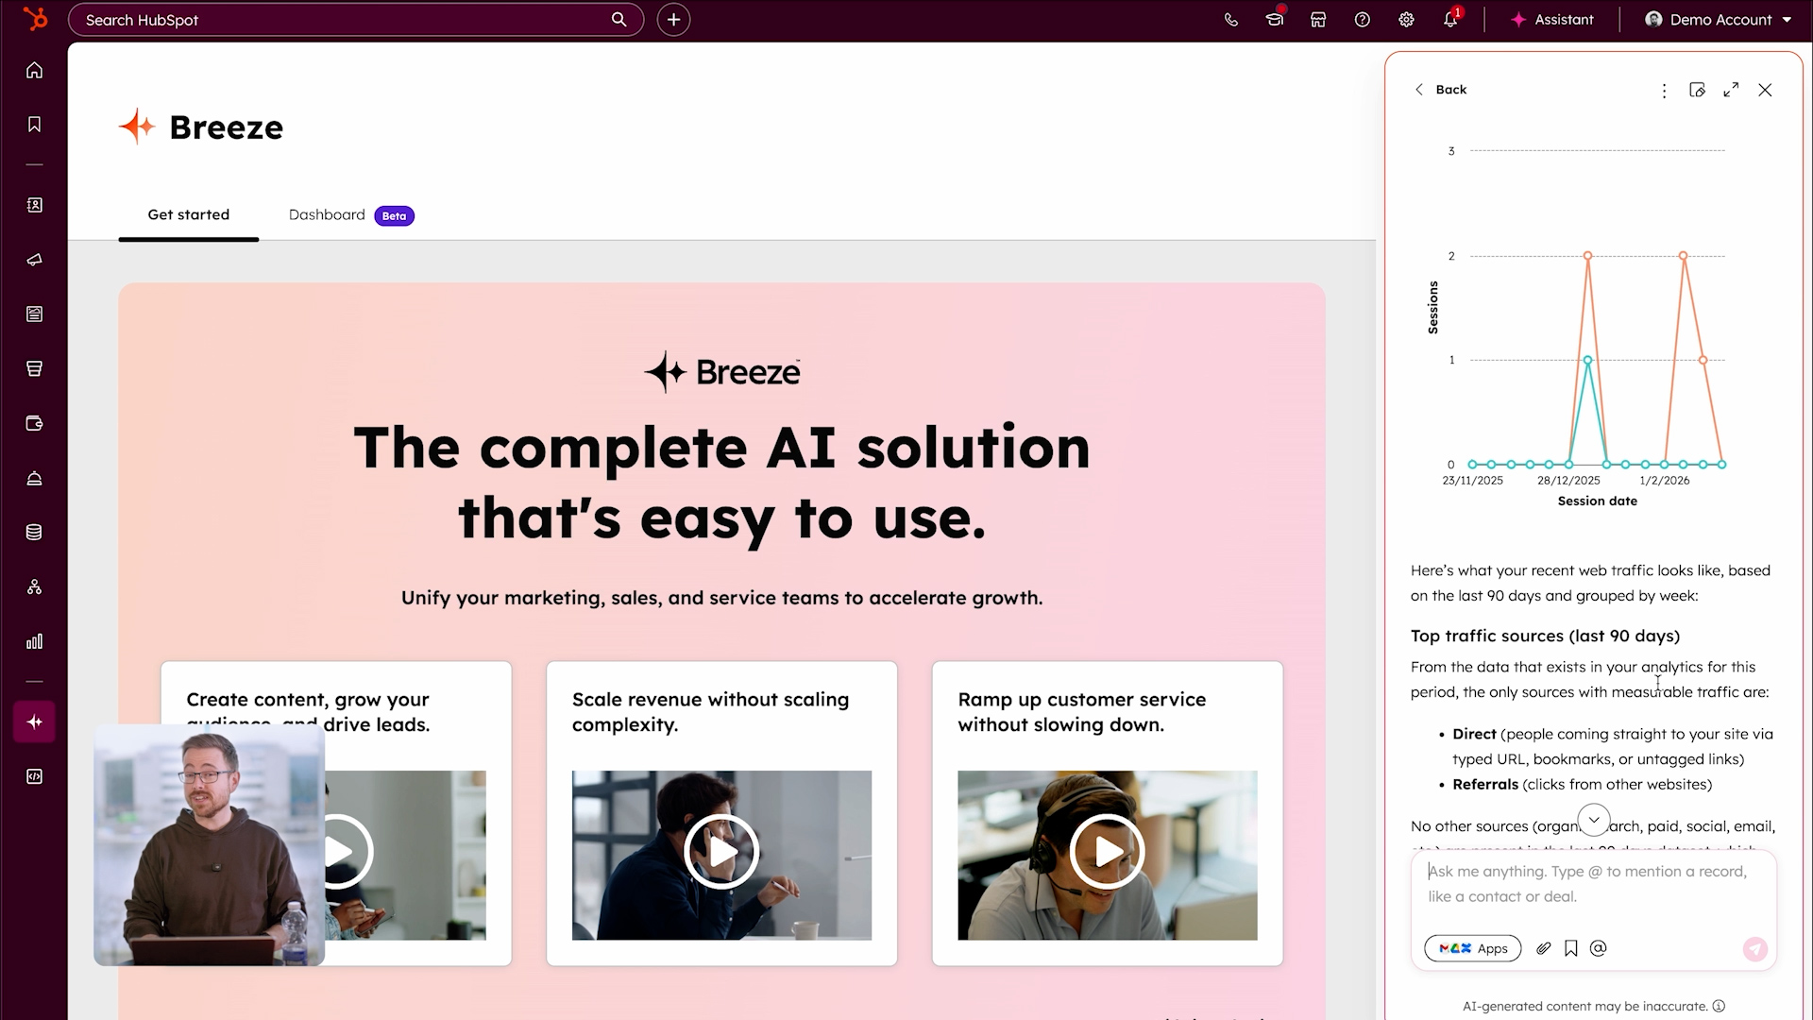Toggle the bookmark icon in the chat composer

pyautogui.click(x=1571, y=948)
